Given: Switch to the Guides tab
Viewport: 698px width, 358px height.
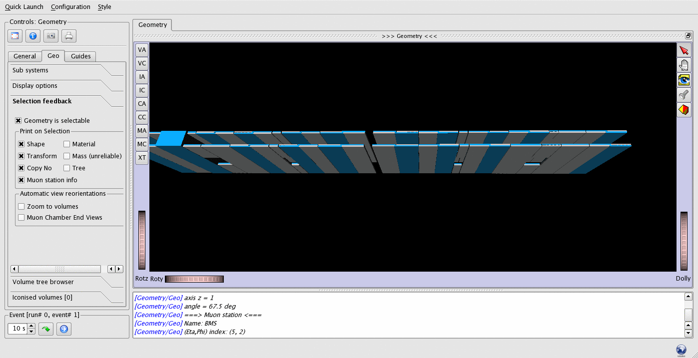Looking at the screenshot, I should 80,56.
